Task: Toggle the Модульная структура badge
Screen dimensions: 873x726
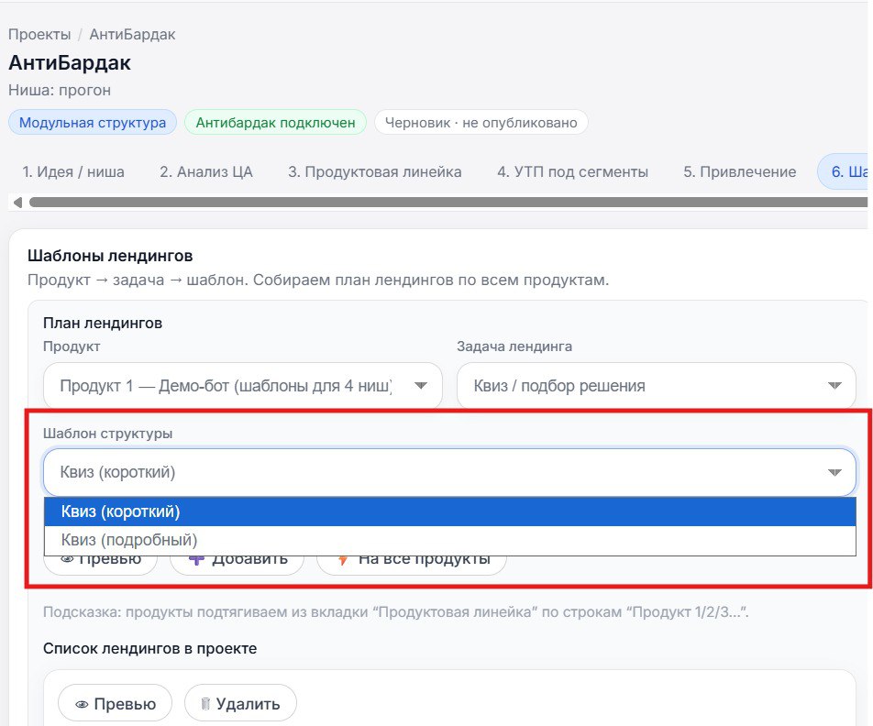Action: (92, 122)
